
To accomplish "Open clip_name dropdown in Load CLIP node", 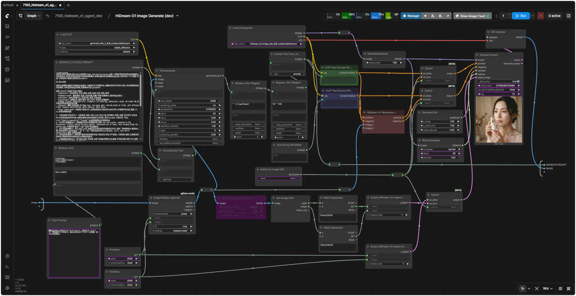I will click(x=97, y=43).
